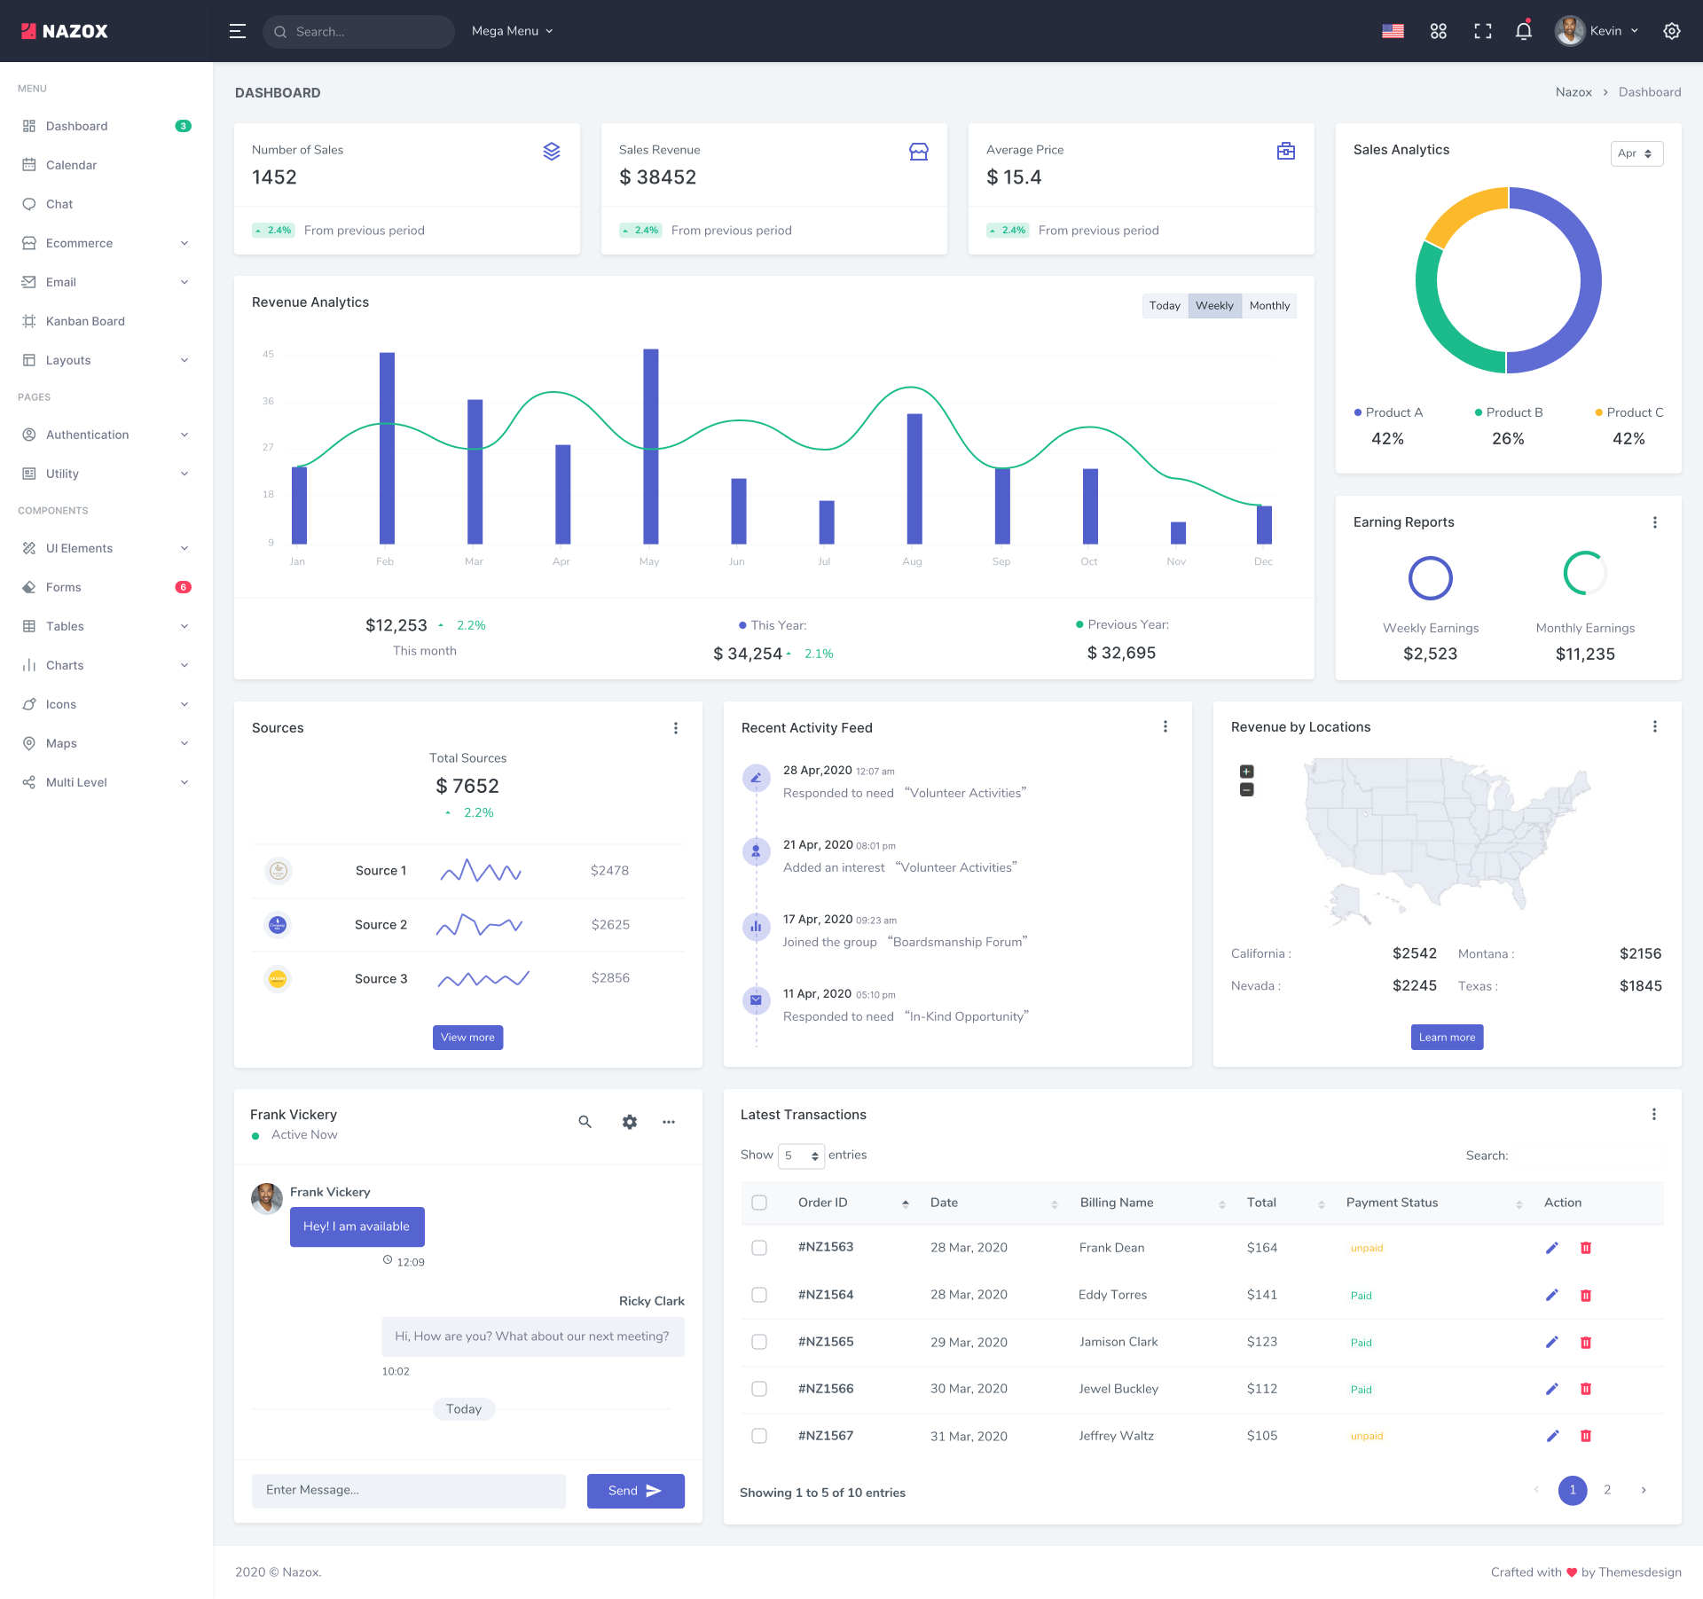Open Revenue by Locations options menu
The height and width of the screenshot is (1599, 1703).
[1655, 726]
